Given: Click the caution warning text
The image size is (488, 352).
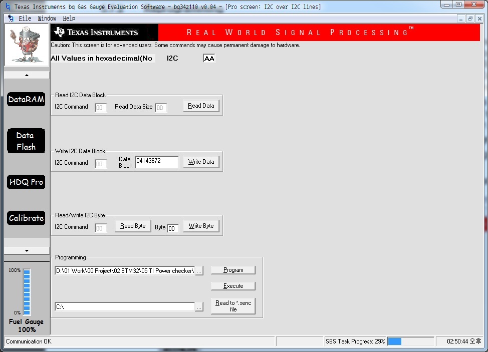Looking at the screenshot, I should coord(175,45).
